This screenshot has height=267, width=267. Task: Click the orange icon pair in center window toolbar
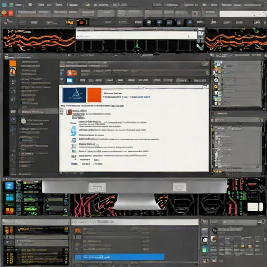click(x=72, y=72)
